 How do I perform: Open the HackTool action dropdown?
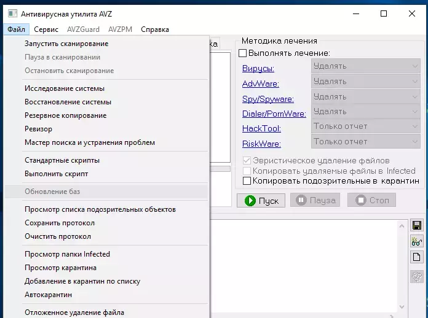pos(365,126)
